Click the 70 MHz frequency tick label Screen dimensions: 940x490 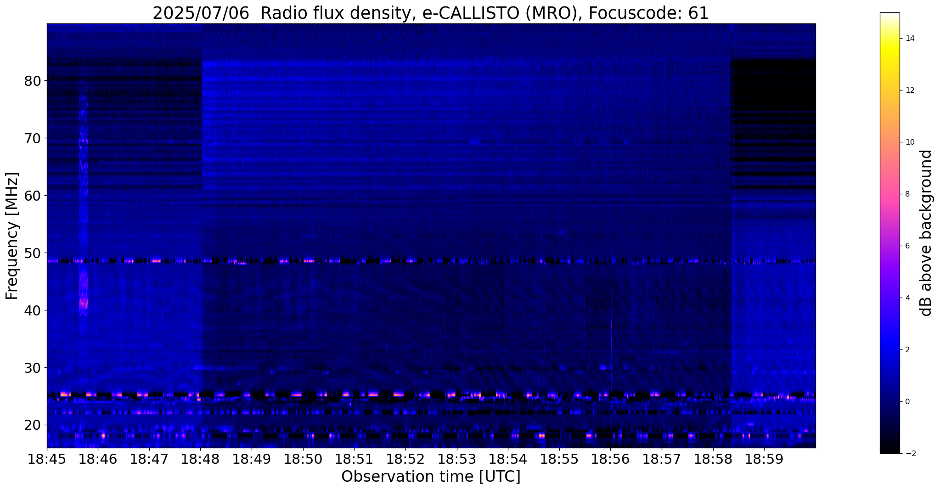[33, 138]
